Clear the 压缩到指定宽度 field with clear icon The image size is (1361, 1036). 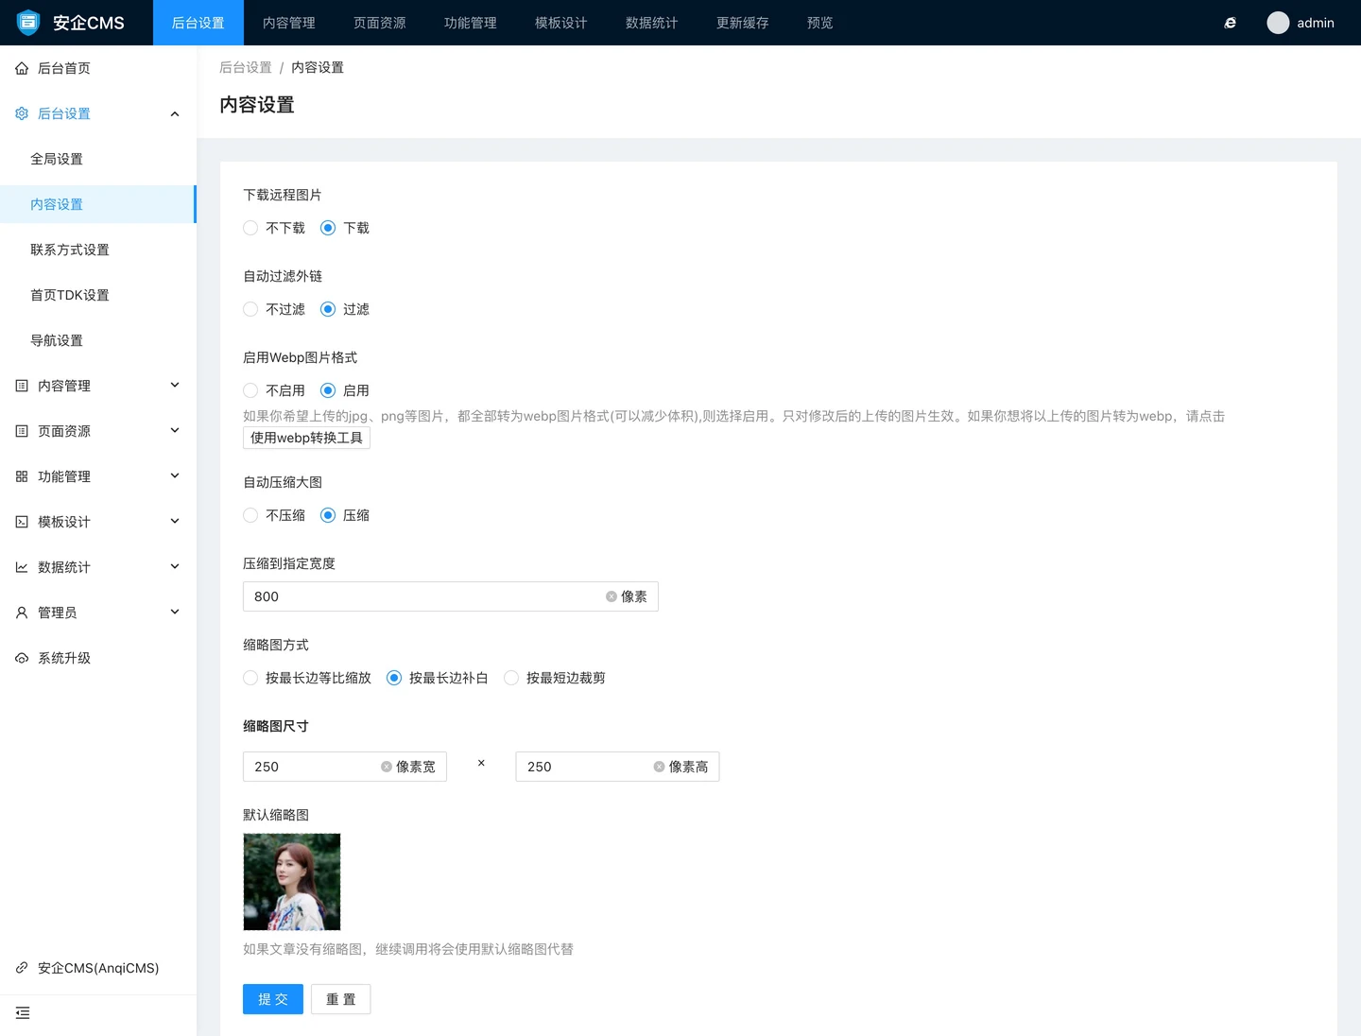[x=612, y=596]
